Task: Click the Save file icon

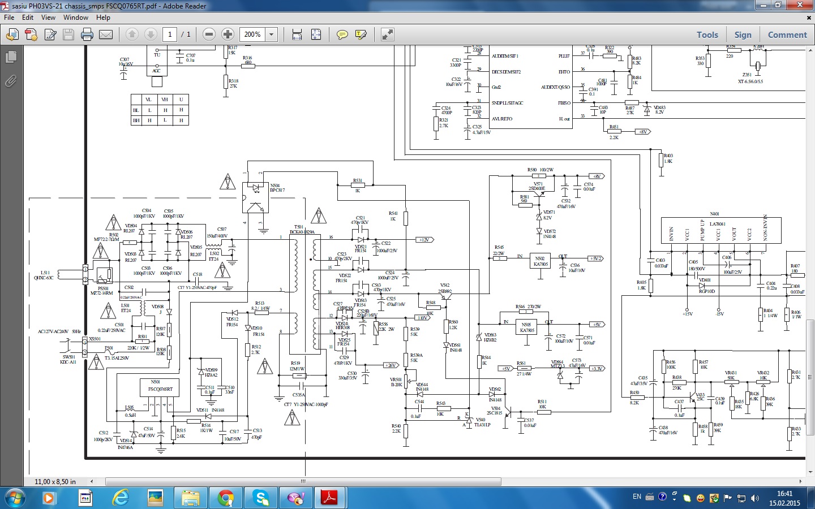Action: tap(68, 35)
